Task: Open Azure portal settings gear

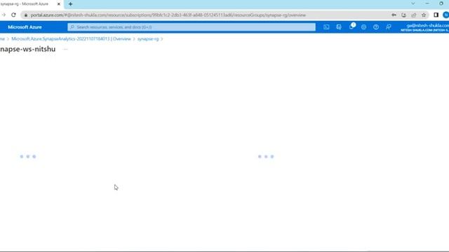Action: pos(363,27)
